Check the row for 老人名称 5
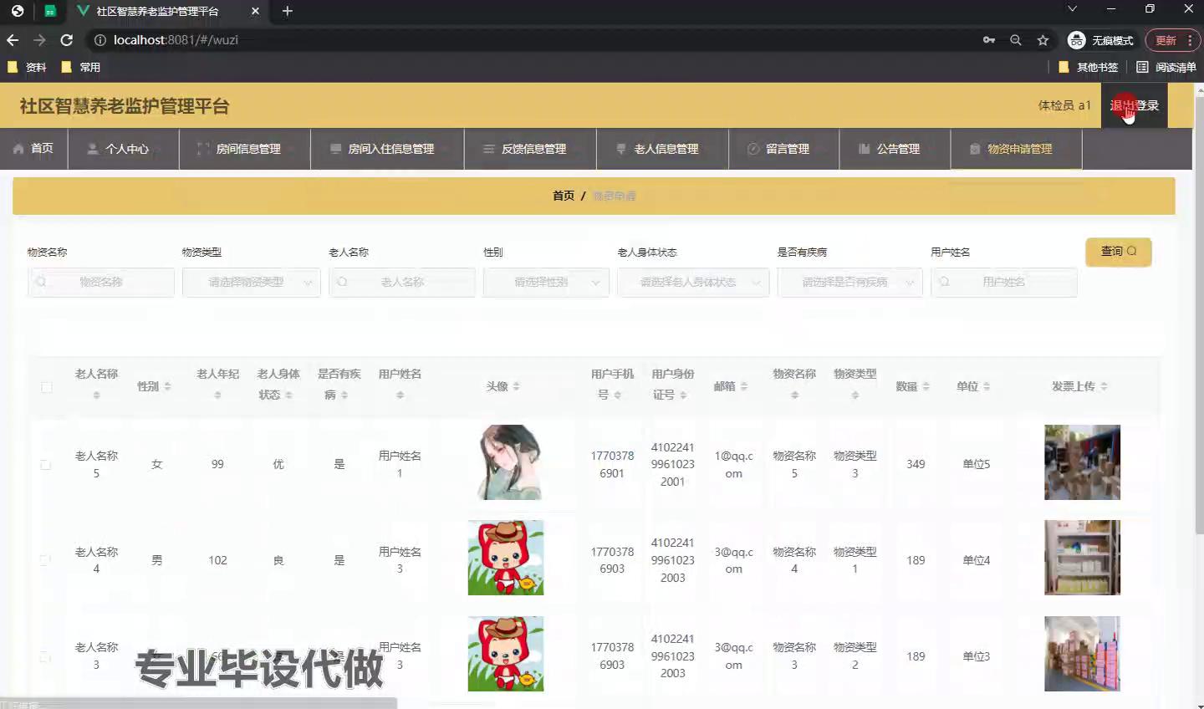Viewport: 1204px width, 709px height. pos(46,465)
